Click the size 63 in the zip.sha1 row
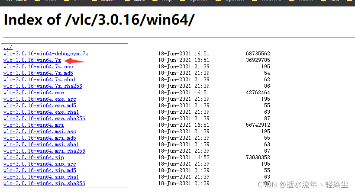Viewport: 355px width, 192px height. pyautogui.click(x=267, y=177)
